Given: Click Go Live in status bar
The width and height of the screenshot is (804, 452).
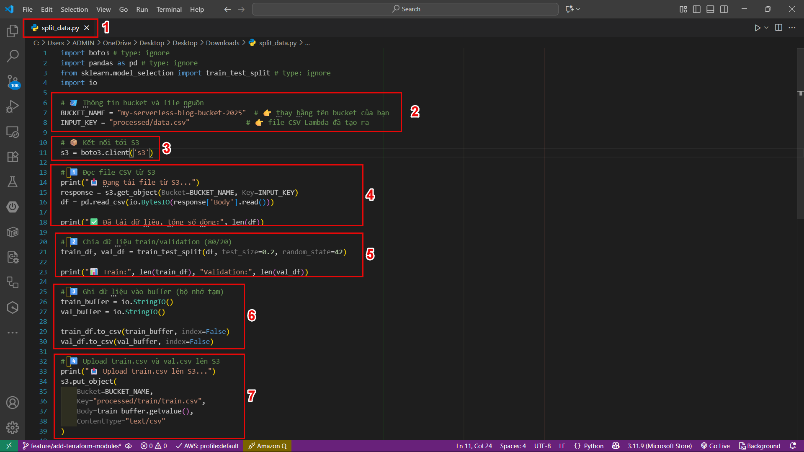Looking at the screenshot, I should [x=715, y=446].
